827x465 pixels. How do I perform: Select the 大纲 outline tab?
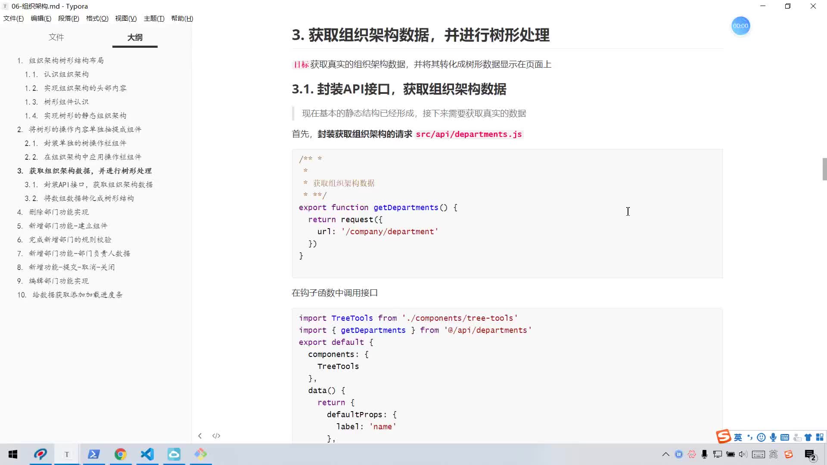point(135,37)
